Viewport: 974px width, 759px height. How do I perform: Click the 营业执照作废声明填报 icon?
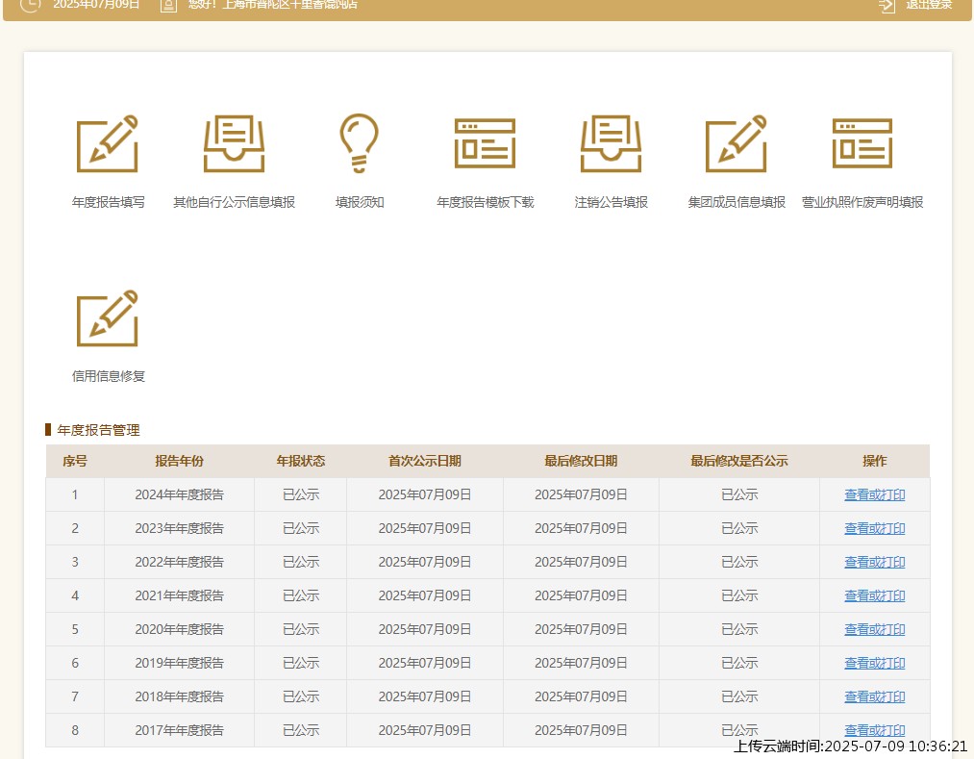click(862, 143)
